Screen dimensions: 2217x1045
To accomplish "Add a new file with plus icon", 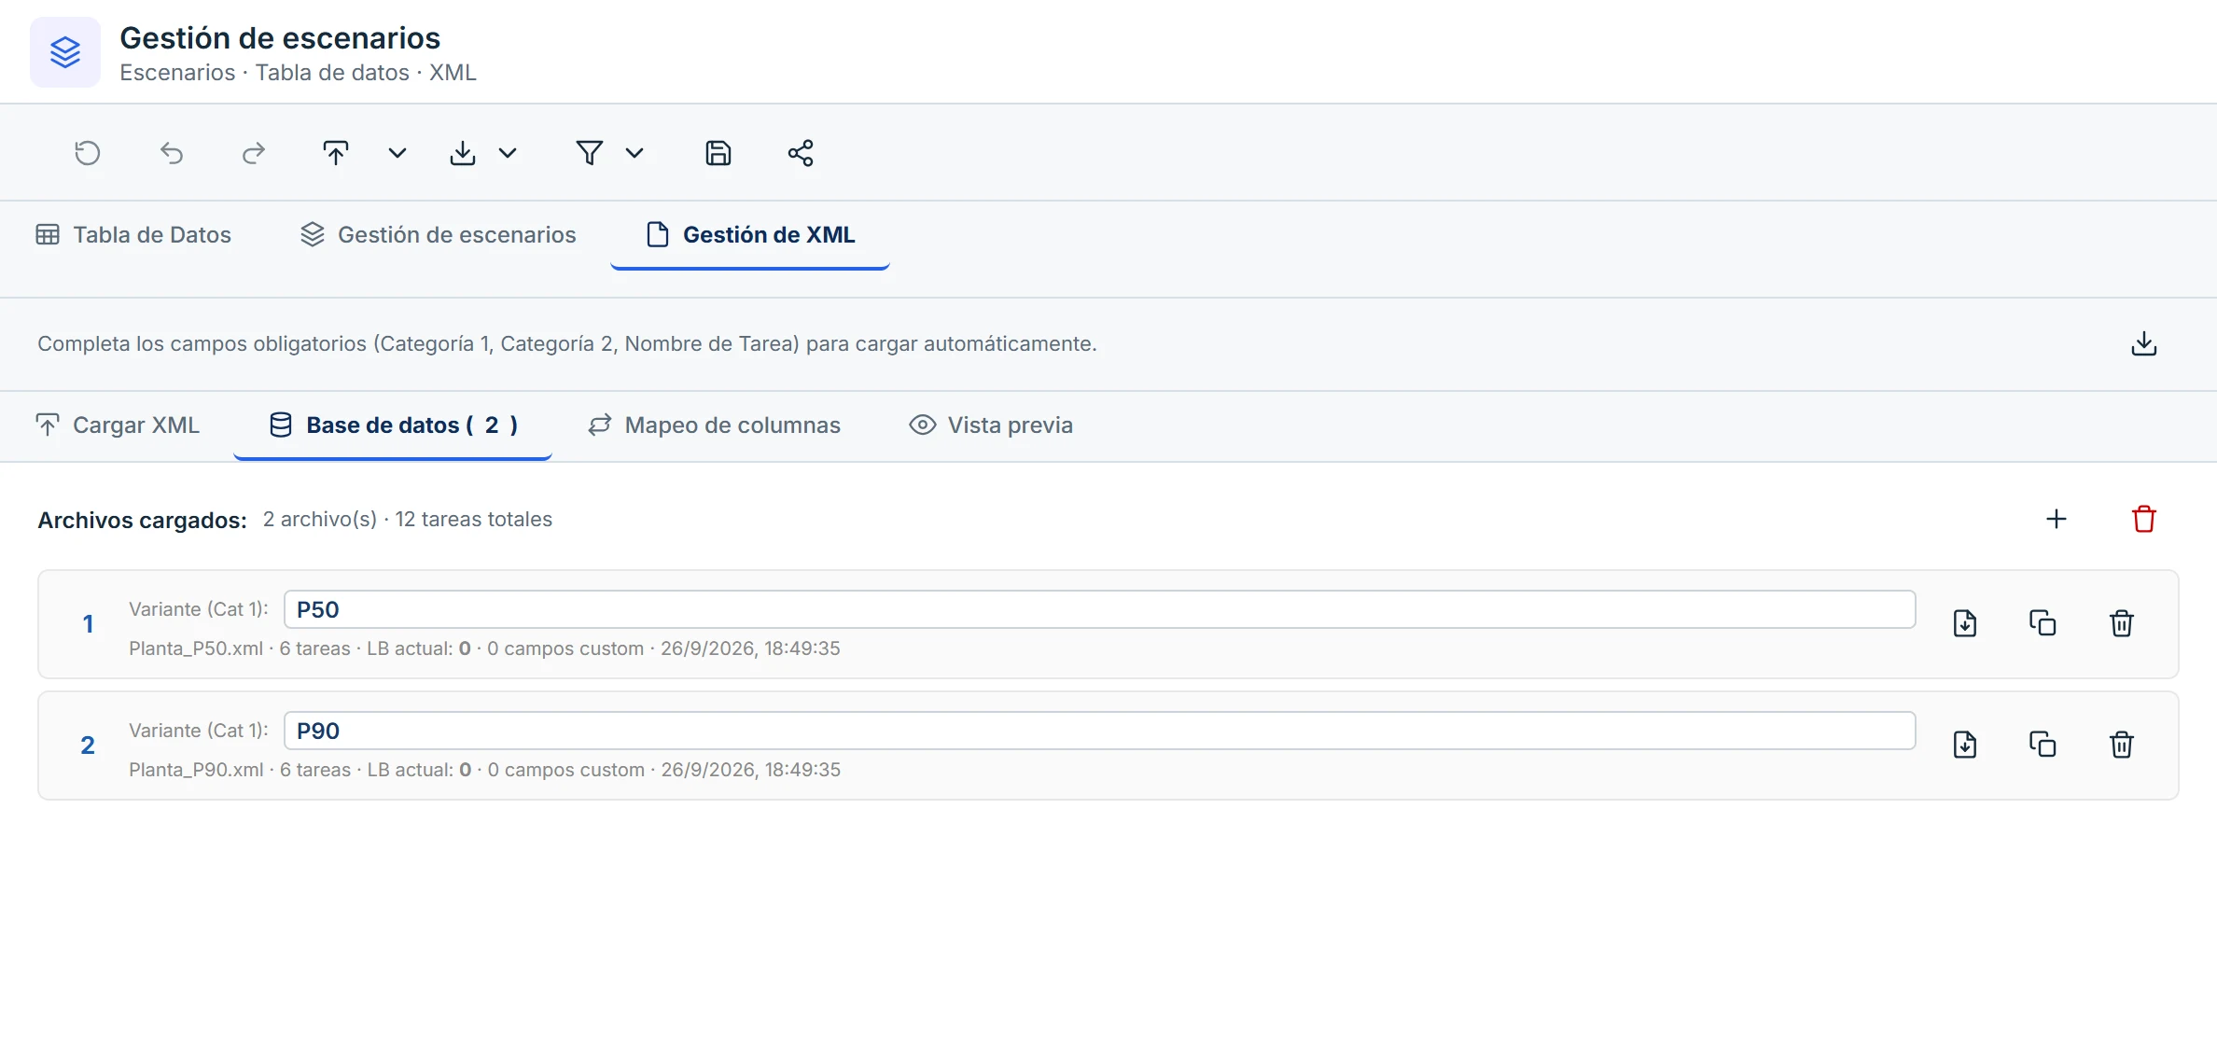I will pos(2057,519).
